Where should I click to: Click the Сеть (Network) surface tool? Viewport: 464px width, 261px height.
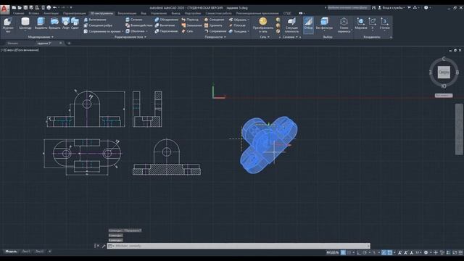[x=187, y=31]
